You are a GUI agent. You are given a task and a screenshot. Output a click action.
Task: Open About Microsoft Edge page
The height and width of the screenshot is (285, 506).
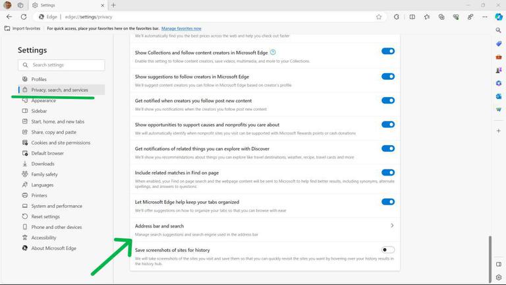[x=61, y=248]
